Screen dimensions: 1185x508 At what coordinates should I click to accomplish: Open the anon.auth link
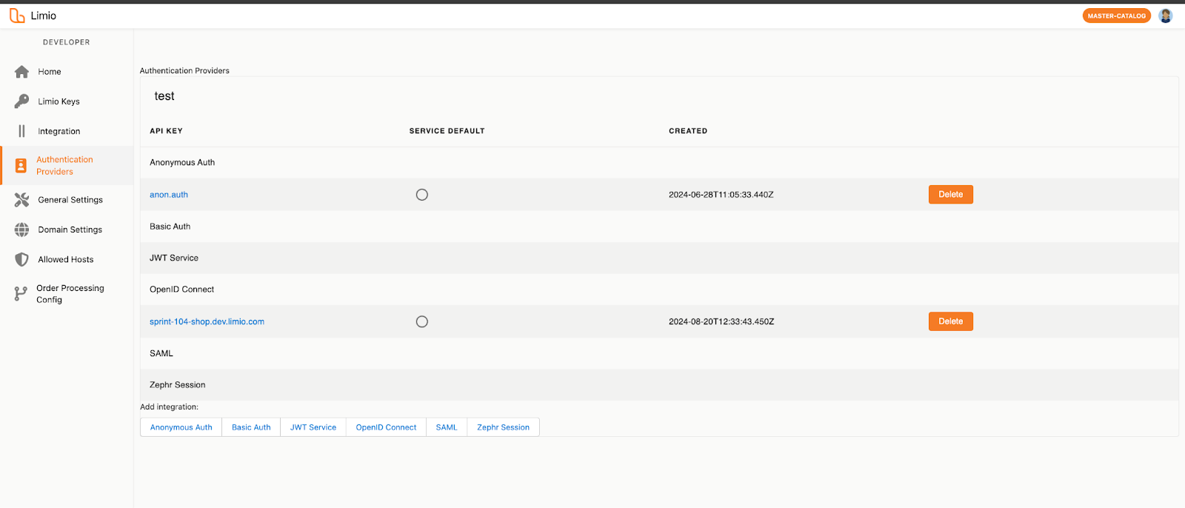[x=169, y=195]
